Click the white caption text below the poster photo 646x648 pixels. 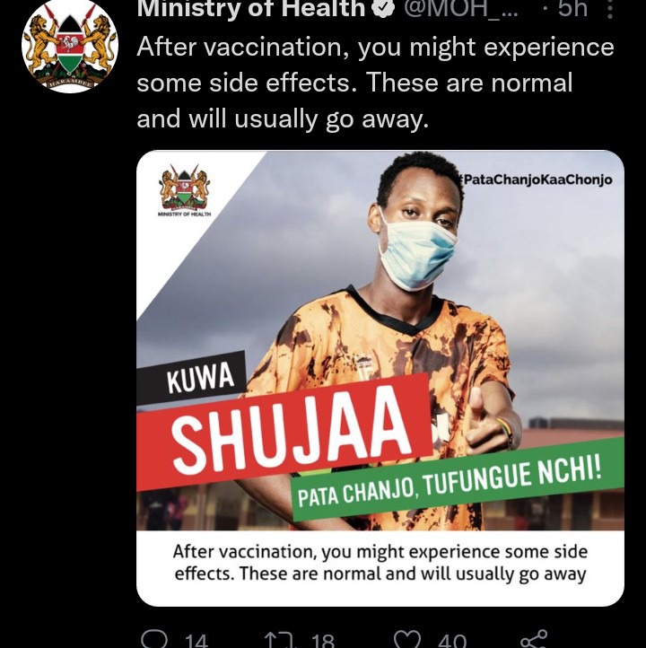[380, 563]
